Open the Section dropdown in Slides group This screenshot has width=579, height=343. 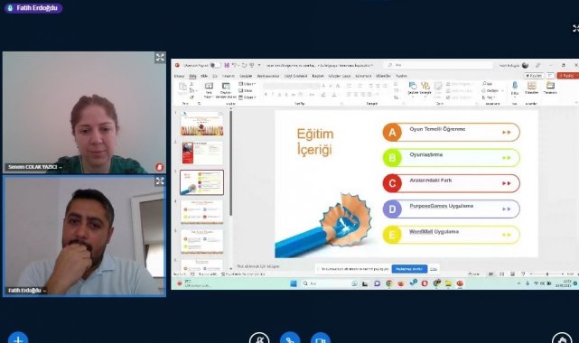[x=247, y=97]
